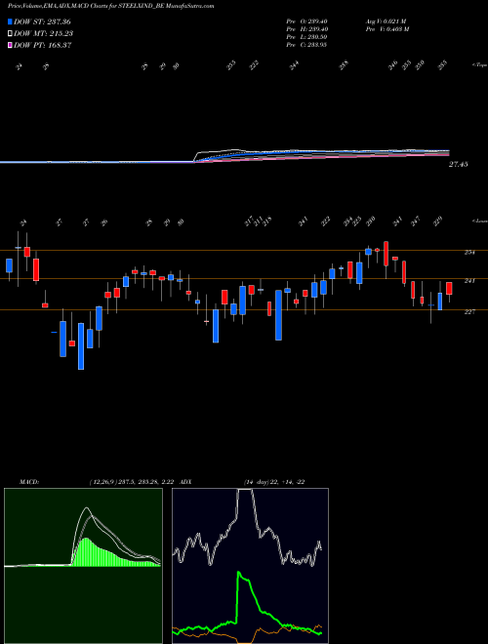Image resolution: width=488 pixels, height=644 pixels.
Task: Click the magenta DOW PT legend swatch
Action: [x=10, y=45]
